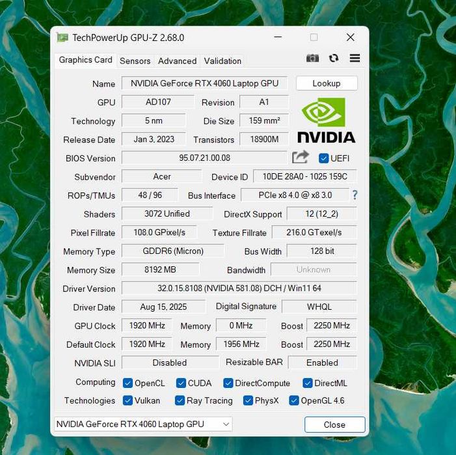
Task: Click the GPU-Z title bar app icon
Action: (x=62, y=38)
